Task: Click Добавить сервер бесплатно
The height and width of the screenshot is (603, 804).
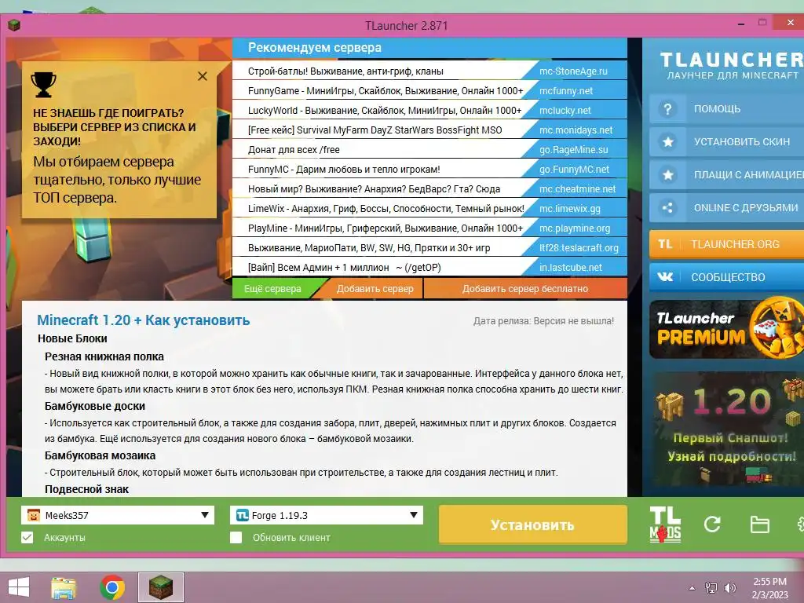Action: click(525, 289)
